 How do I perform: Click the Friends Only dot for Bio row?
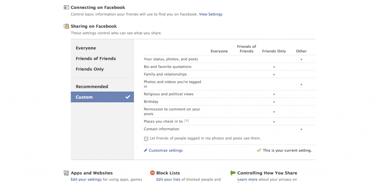pyautogui.click(x=274, y=67)
